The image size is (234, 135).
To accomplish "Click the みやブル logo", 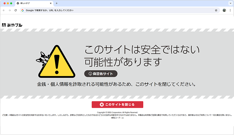I will pos(12,25).
